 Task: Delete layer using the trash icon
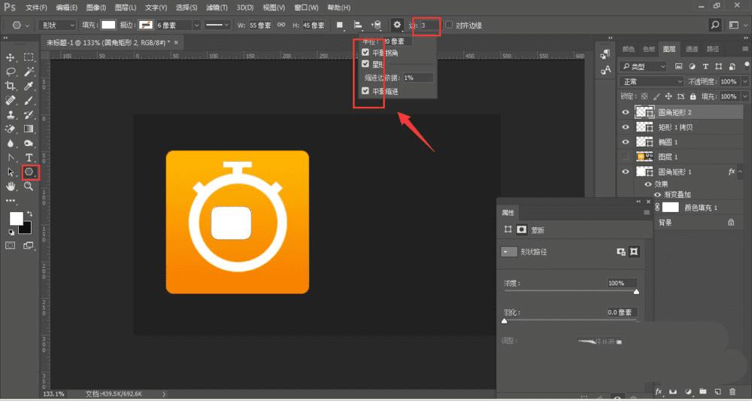[x=732, y=392]
